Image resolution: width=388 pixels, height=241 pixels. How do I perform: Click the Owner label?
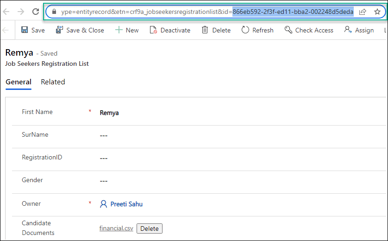click(31, 203)
